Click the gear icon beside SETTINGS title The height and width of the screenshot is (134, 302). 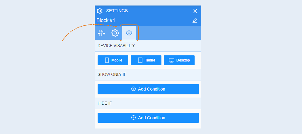(100, 11)
